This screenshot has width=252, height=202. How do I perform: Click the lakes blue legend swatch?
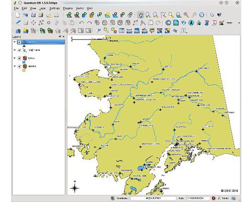click(24, 62)
